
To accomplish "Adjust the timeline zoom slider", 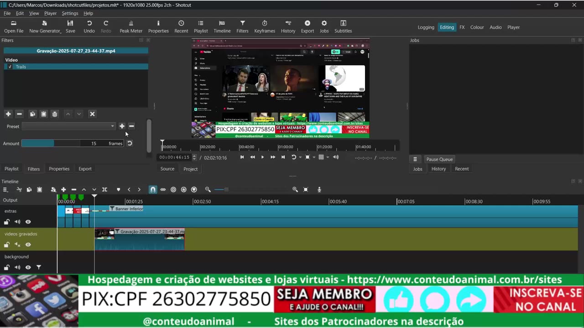I will click(251, 190).
